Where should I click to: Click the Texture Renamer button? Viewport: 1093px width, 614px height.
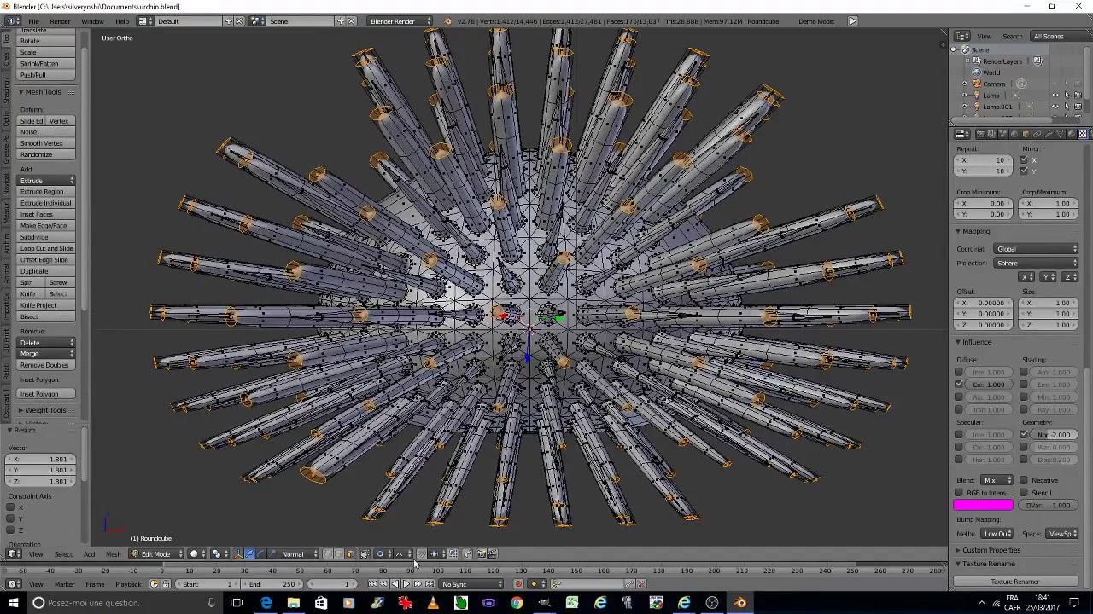(1015, 582)
